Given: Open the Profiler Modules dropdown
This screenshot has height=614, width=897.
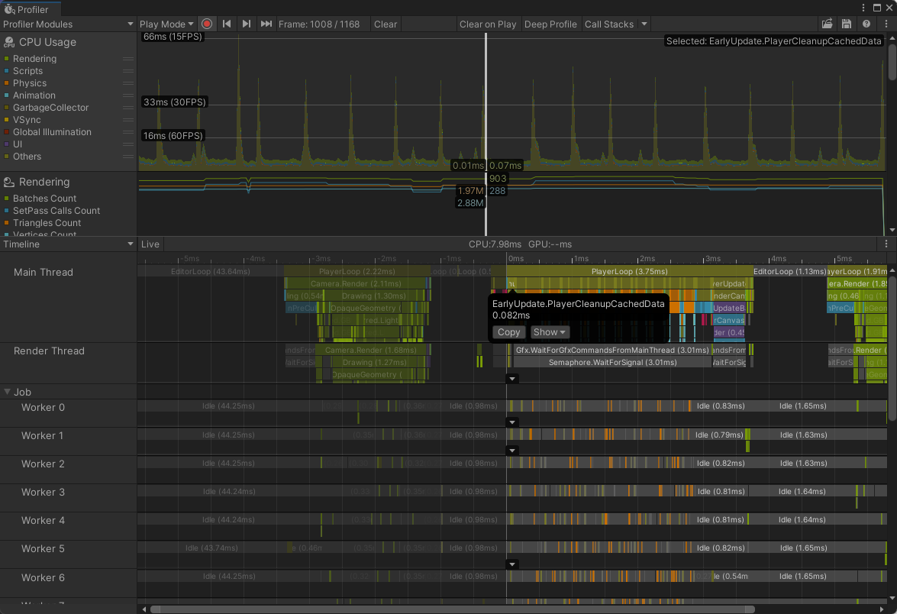Looking at the screenshot, I should [x=68, y=24].
